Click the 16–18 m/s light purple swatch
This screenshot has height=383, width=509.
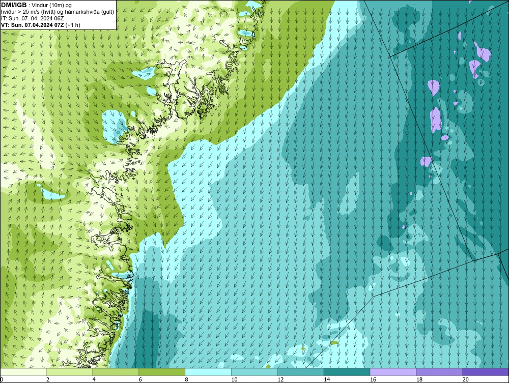393,372
